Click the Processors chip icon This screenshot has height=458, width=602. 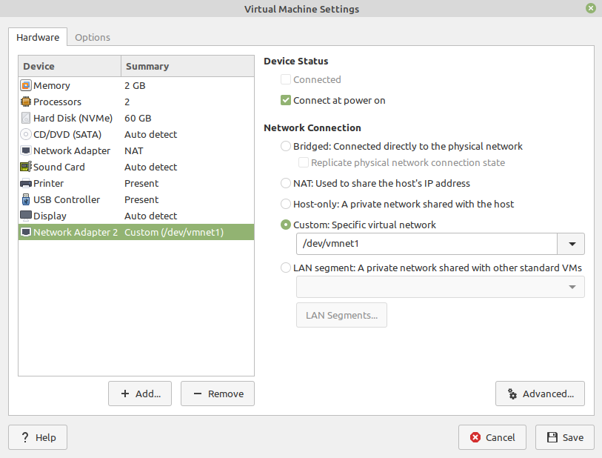(x=26, y=102)
